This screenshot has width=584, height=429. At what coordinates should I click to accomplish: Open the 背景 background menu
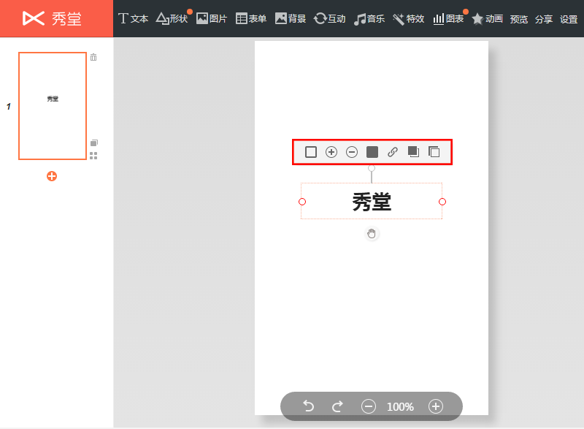click(291, 18)
